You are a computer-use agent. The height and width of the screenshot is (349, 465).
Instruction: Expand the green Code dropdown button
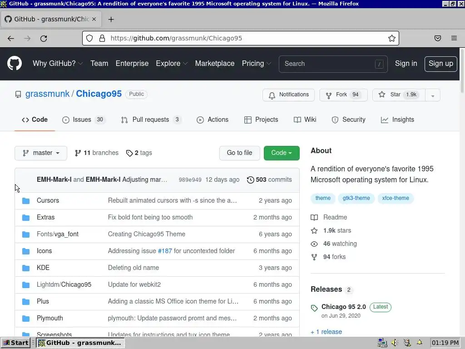coord(282,153)
